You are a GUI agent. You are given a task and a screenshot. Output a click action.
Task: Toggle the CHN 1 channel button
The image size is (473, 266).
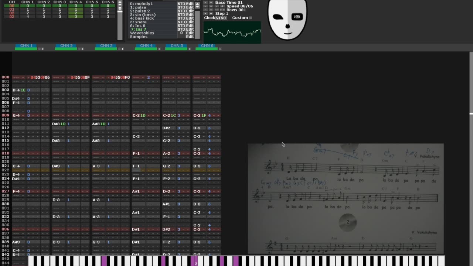click(26, 45)
